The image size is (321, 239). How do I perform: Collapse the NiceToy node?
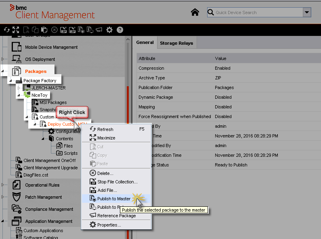19,95
